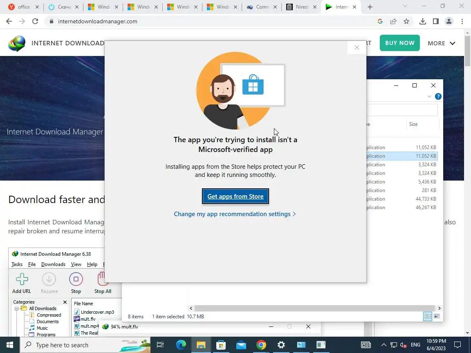Switch Explorer to large icons view
Viewport: 471px width, 353px height.
(437, 316)
